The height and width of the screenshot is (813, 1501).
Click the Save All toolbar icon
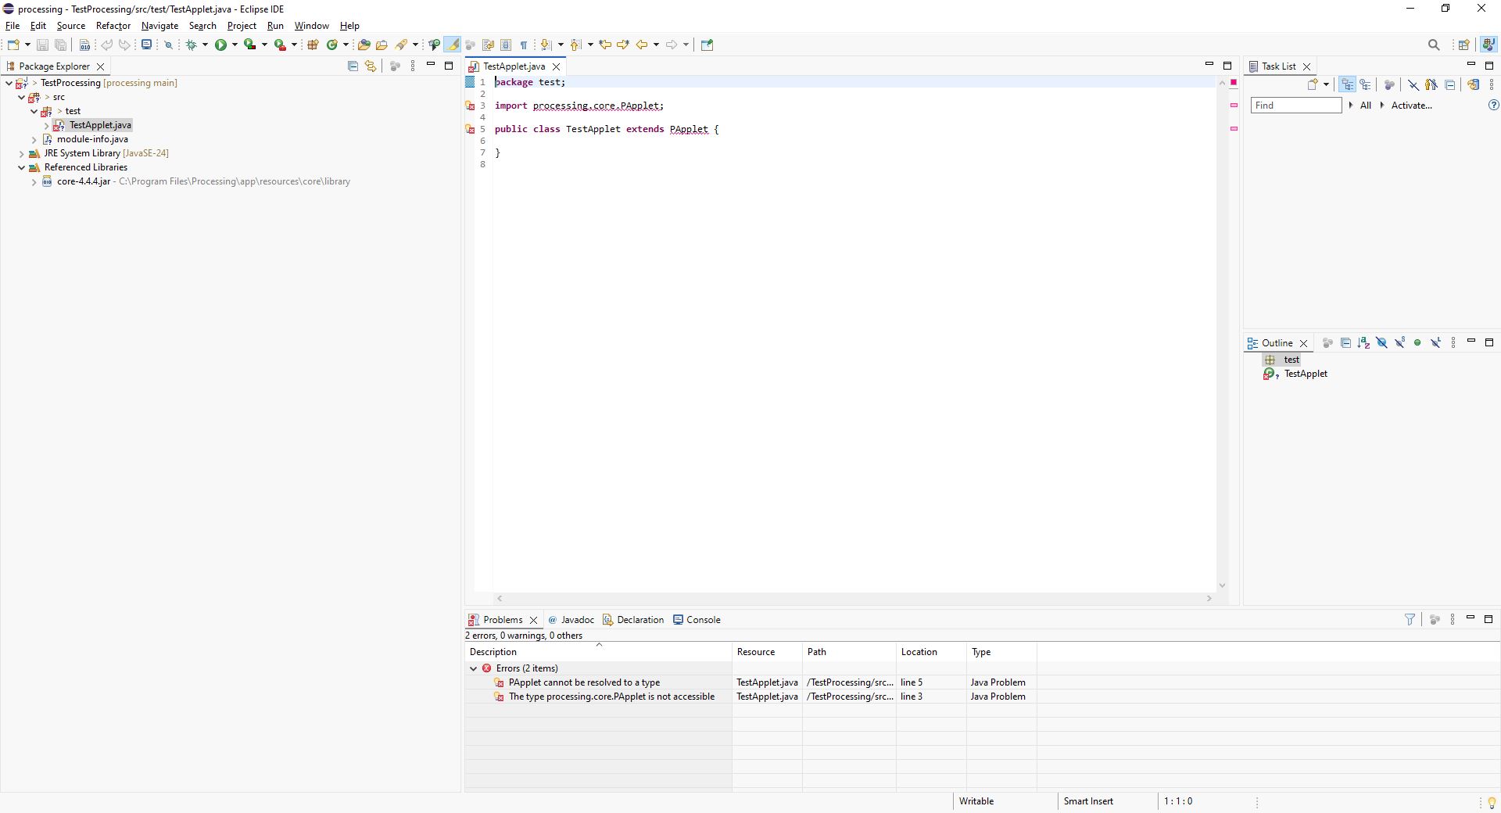tap(60, 45)
